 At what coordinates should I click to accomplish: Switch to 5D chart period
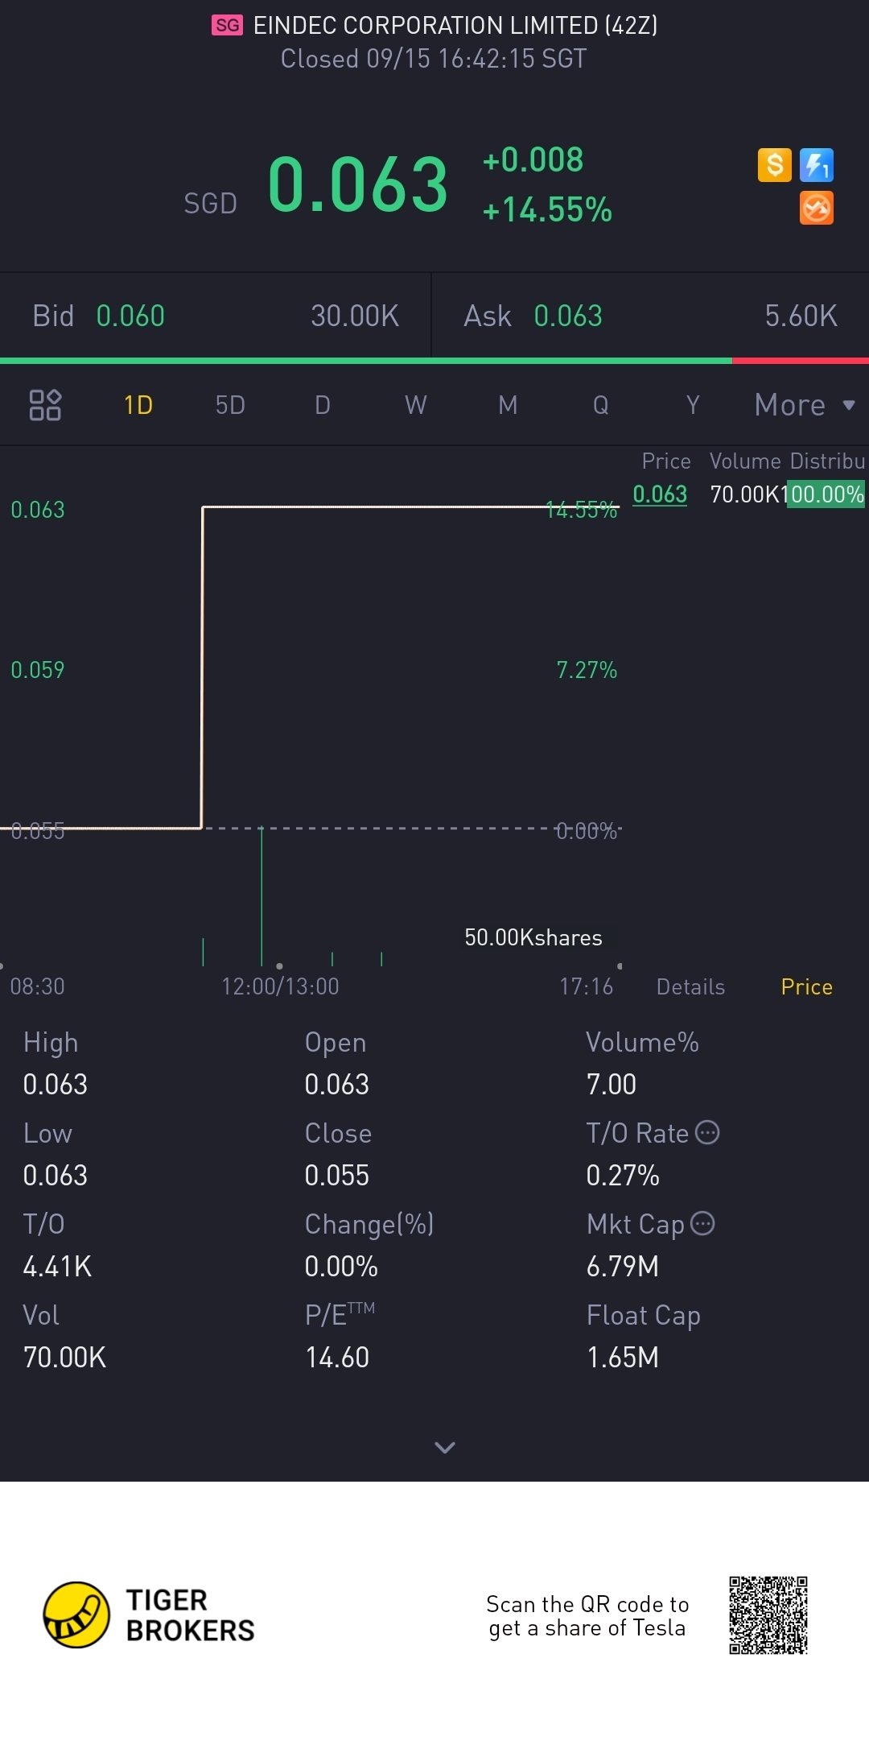coord(230,404)
